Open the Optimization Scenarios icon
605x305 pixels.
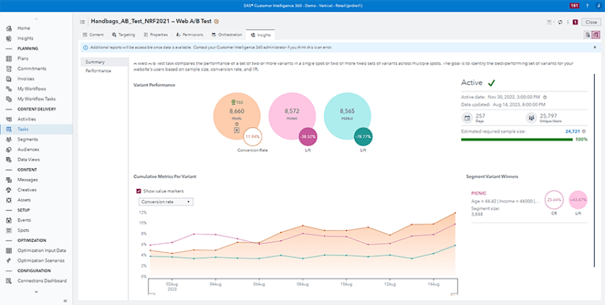(x=9, y=261)
